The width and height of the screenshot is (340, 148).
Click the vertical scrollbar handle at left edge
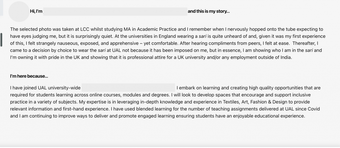(1, 40)
